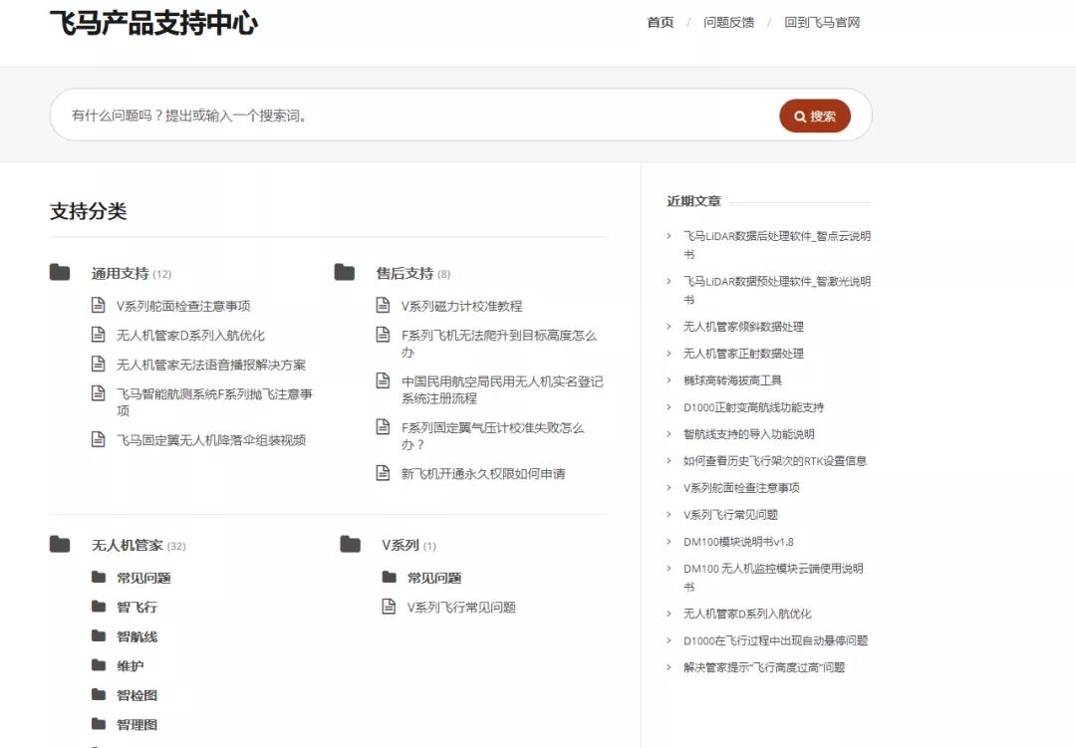Screen dimensions: 1076x748
Task: Select 回到飞马官网 navigation link
Action: coord(821,22)
